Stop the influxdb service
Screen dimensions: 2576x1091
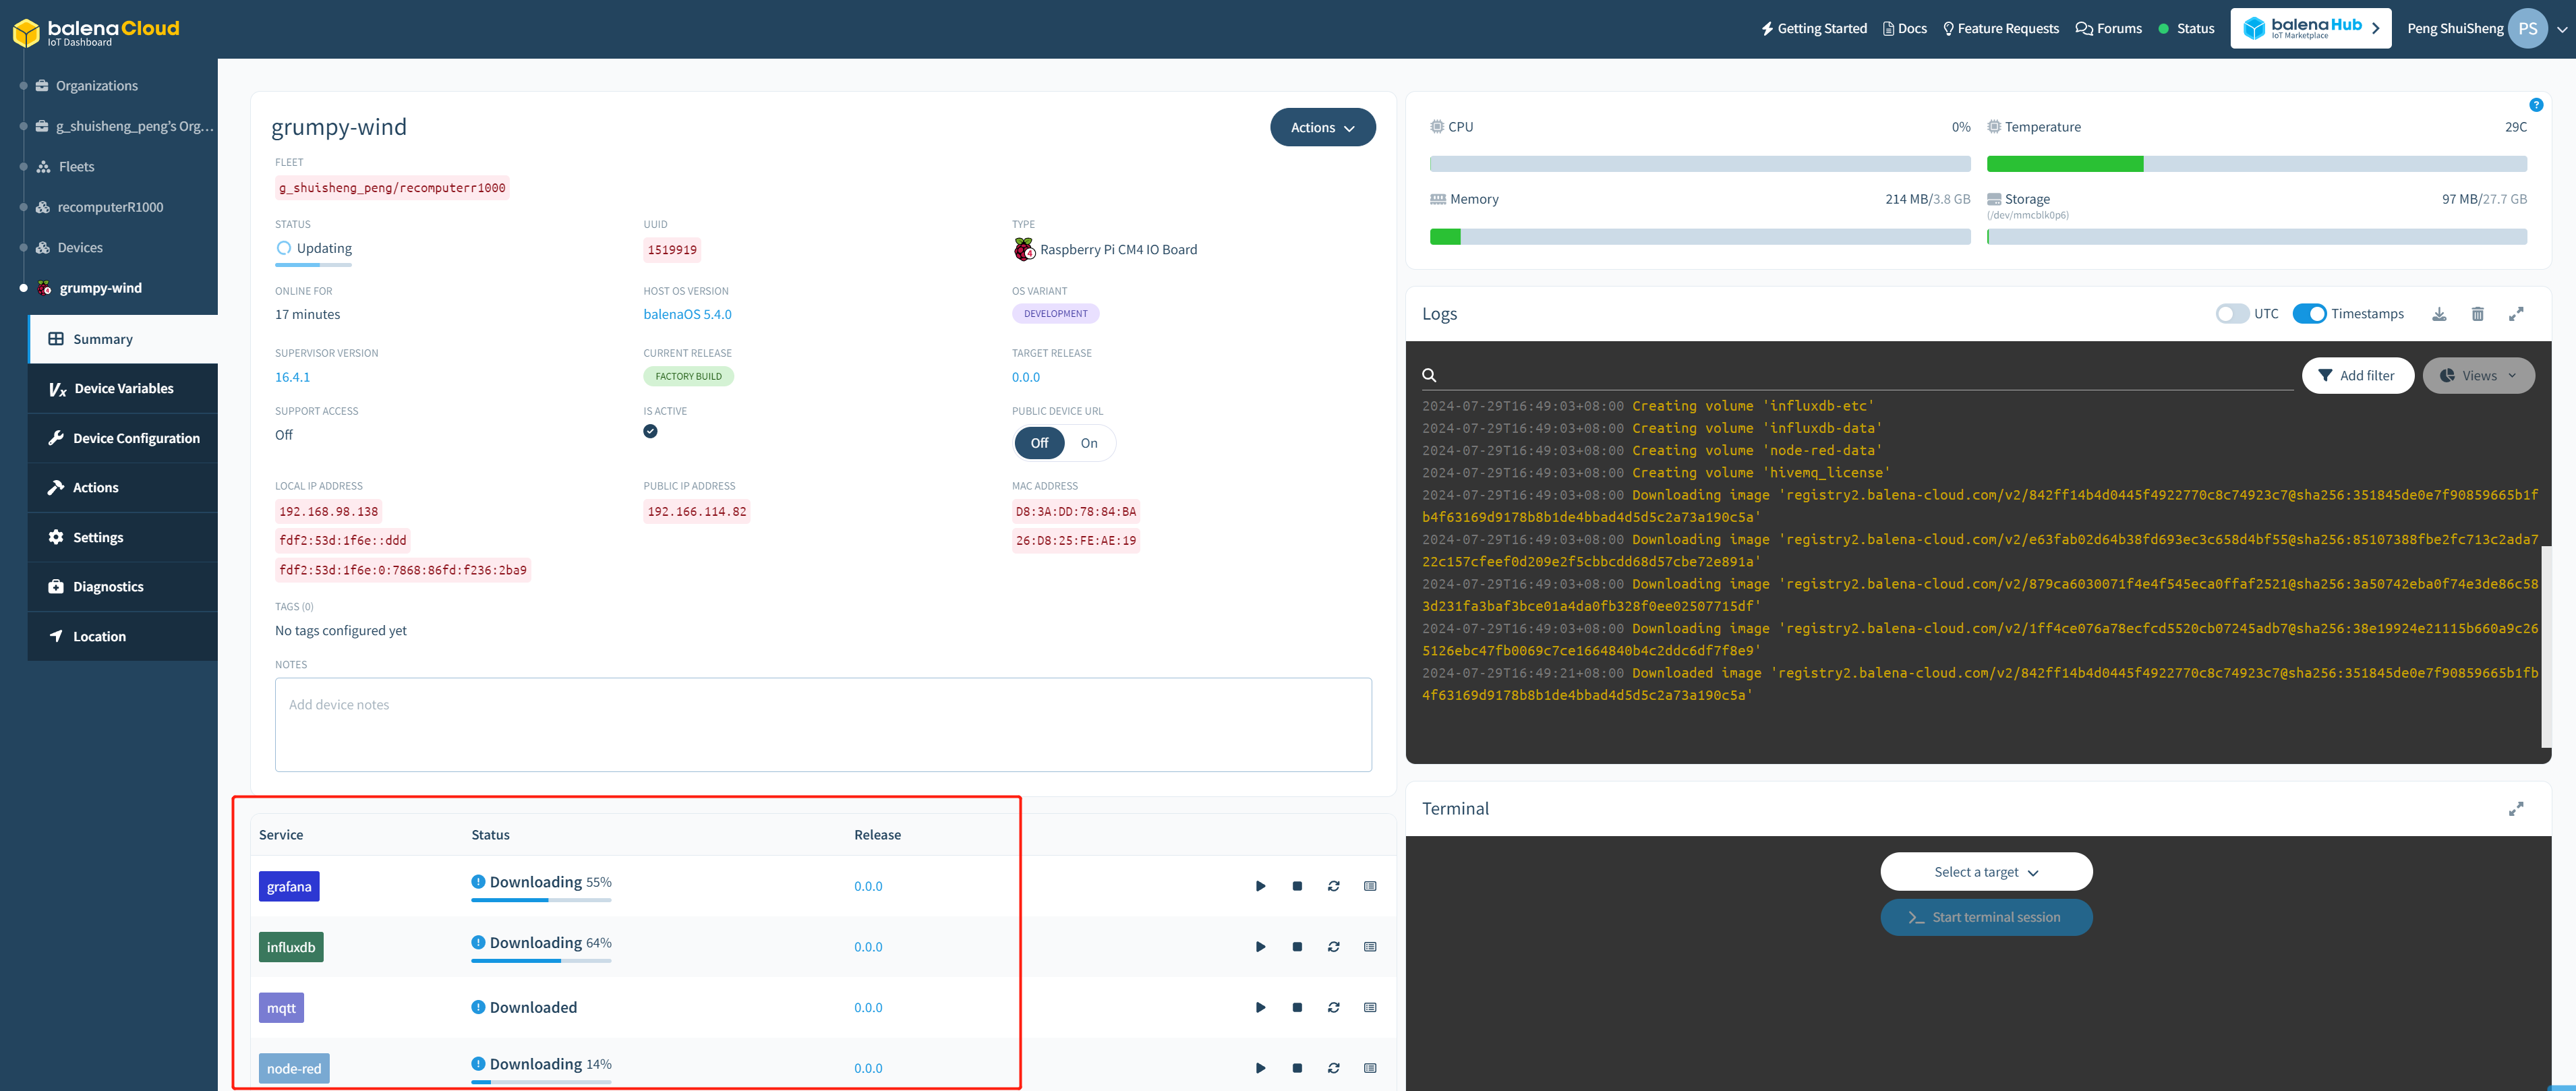(1297, 947)
